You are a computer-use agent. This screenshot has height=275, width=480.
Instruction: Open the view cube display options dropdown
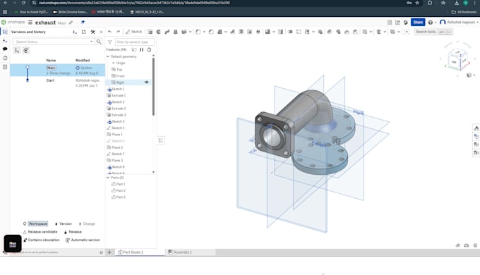(x=471, y=75)
